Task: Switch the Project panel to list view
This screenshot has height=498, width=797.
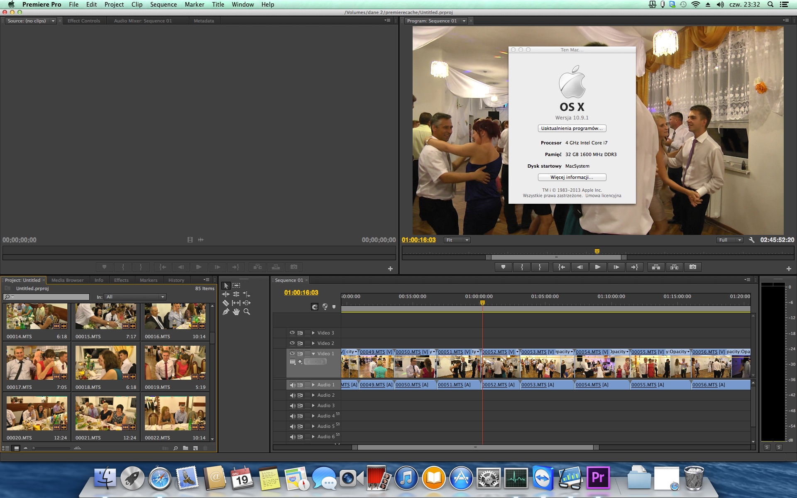Action: (6, 448)
